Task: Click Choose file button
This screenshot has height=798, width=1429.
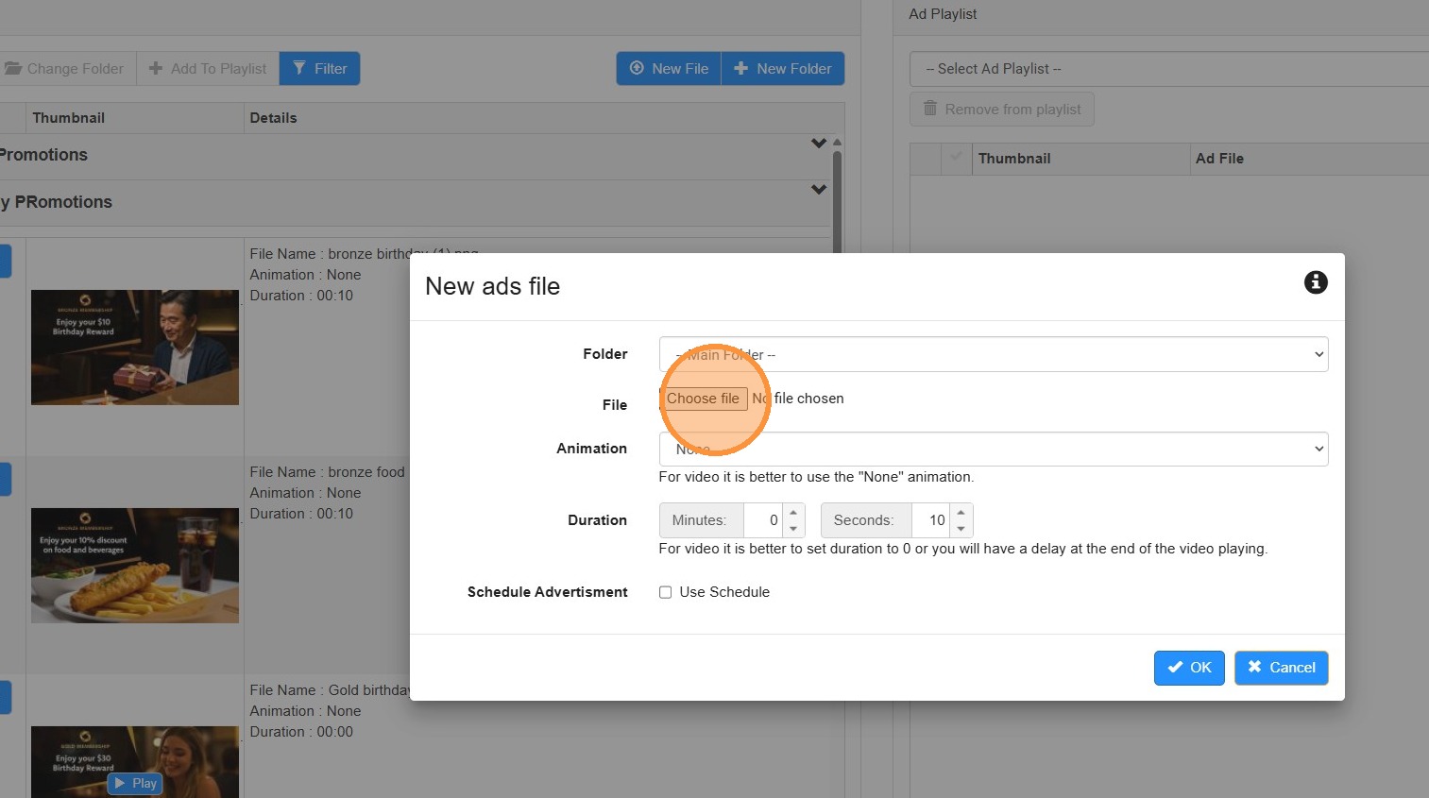Action: [x=703, y=399]
